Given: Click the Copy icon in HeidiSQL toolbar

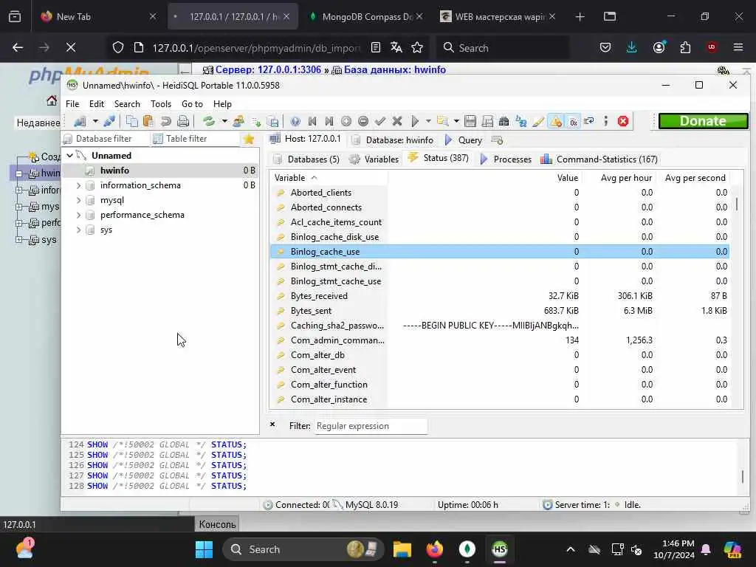Looking at the screenshot, I should click(x=131, y=121).
